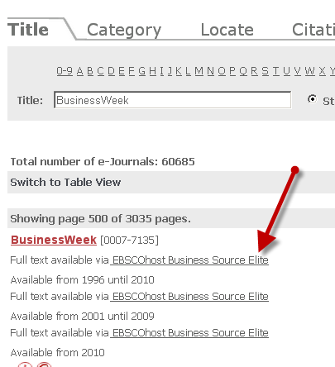Click into the Title search field
The image size is (335, 367).
(173, 100)
